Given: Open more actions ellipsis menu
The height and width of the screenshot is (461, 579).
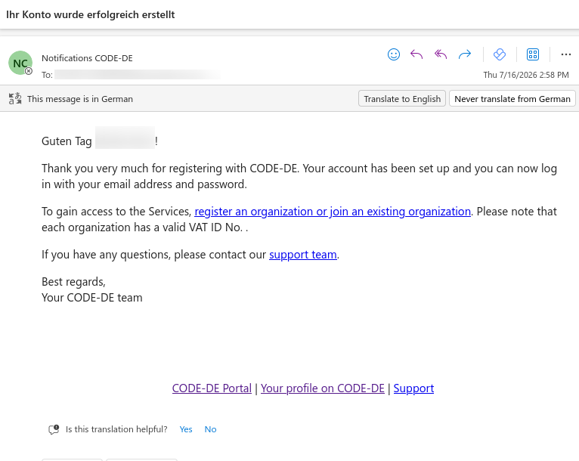Looking at the screenshot, I should tap(565, 54).
